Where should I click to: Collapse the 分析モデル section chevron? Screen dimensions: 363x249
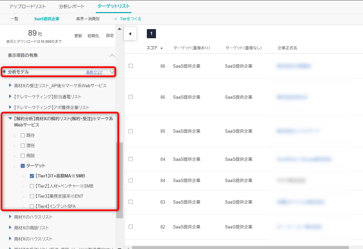(112, 72)
